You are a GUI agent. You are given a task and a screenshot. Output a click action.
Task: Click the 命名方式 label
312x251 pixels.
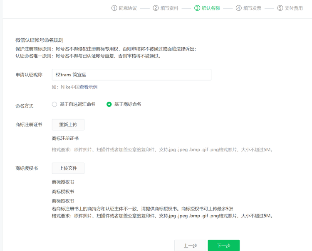tap(25, 106)
